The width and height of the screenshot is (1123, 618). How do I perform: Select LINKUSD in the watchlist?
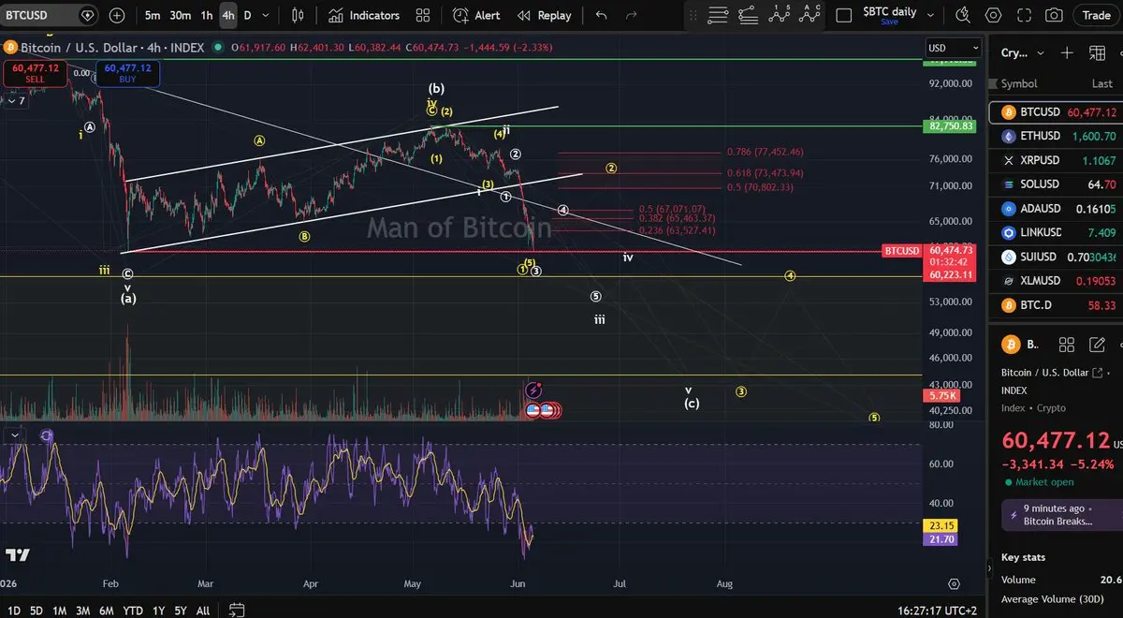[x=1057, y=232]
